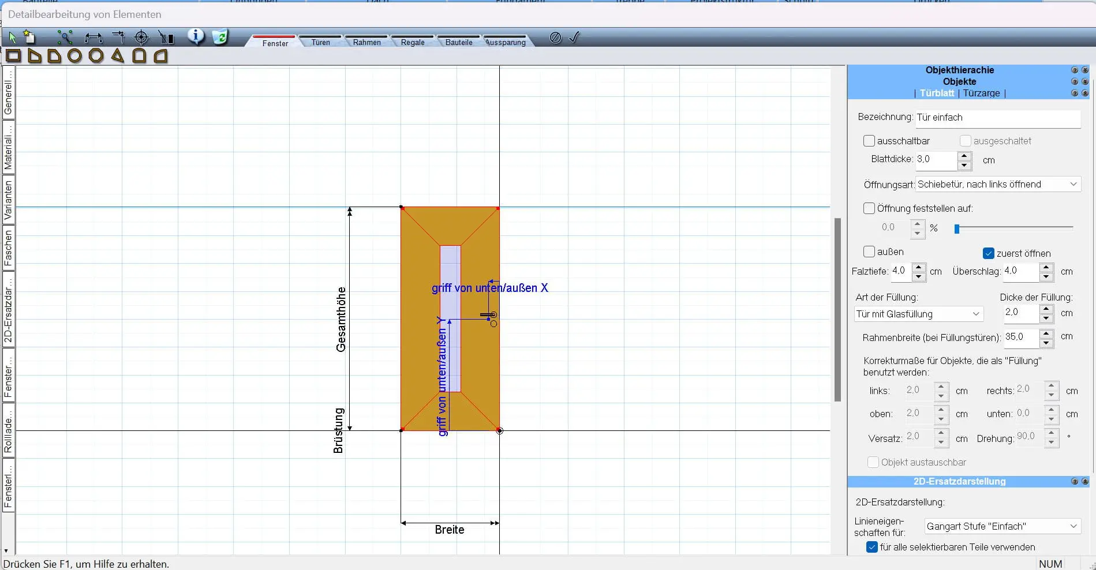Choose the slanted-top window shape
Screen dimensions: 1096x570
pyautogui.click(x=35, y=55)
